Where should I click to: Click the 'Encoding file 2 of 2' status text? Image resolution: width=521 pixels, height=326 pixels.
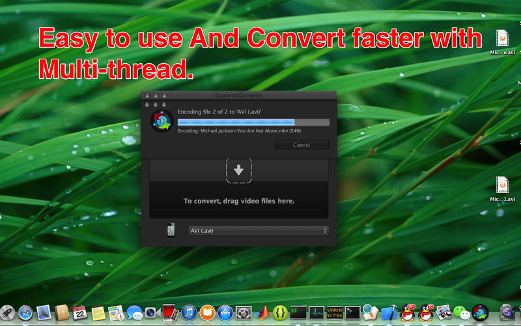click(219, 111)
